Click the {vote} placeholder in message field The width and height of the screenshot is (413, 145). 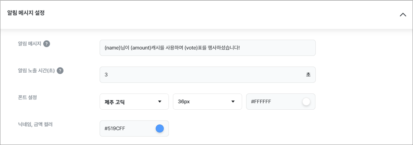(191, 48)
